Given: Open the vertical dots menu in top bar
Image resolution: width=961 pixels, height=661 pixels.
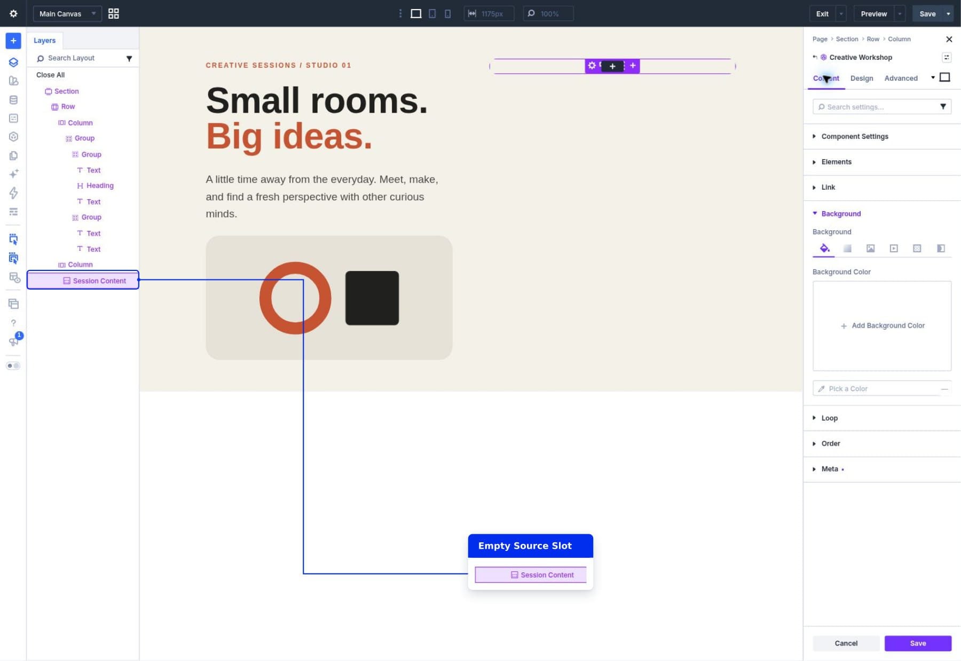Looking at the screenshot, I should coord(400,13).
